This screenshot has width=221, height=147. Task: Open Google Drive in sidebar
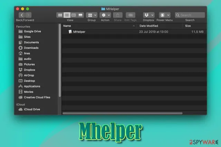[32, 31]
